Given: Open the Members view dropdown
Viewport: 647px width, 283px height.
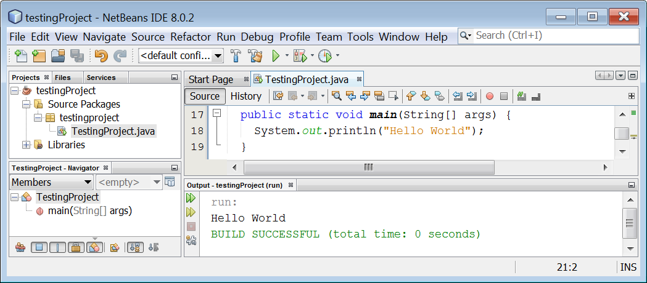Looking at the screenshot, I should tap(52, 182).
